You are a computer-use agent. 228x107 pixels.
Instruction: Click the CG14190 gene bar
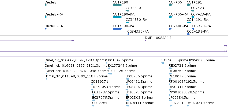tap(118, 5)
